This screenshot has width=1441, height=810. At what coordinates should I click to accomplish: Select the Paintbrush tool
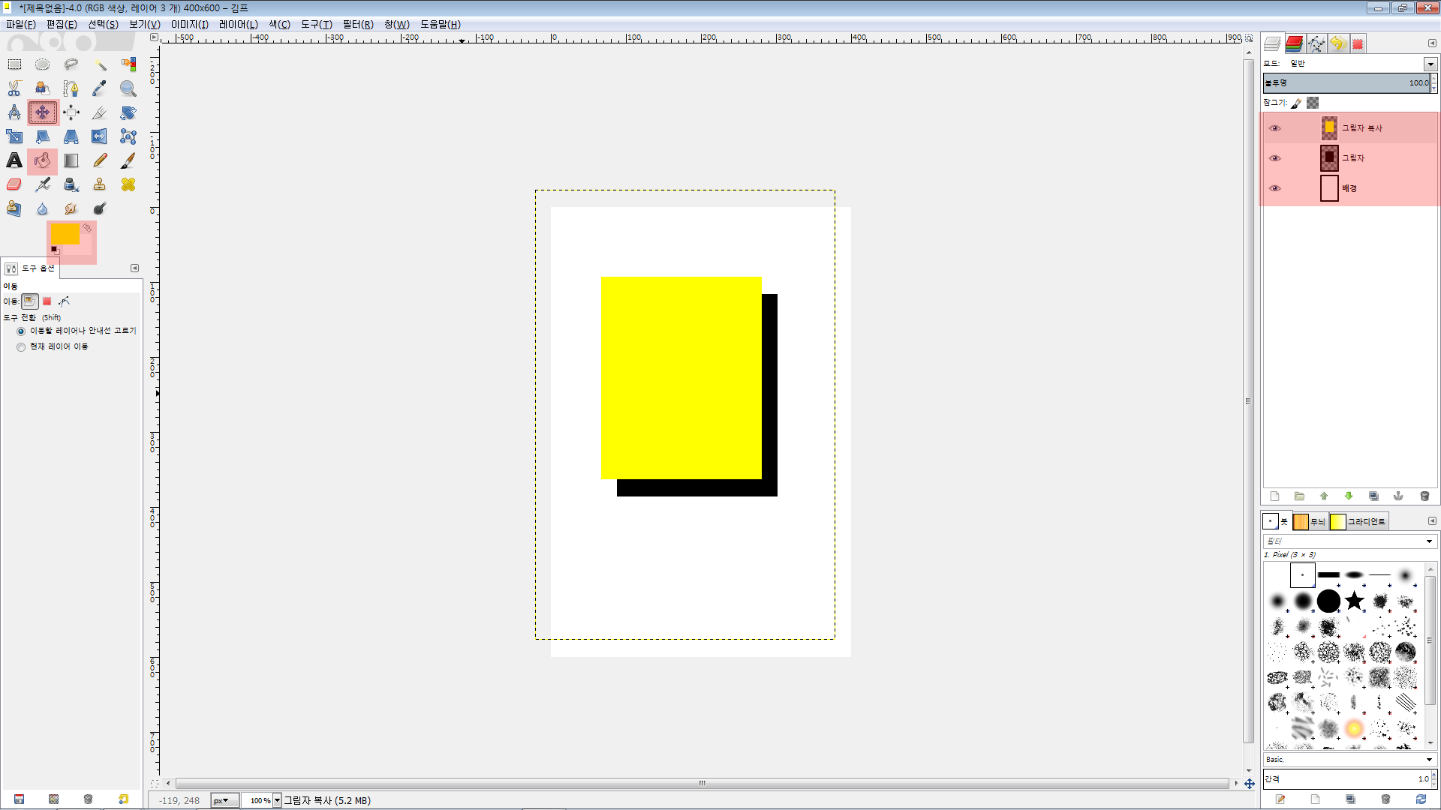(x=128, y=160)
